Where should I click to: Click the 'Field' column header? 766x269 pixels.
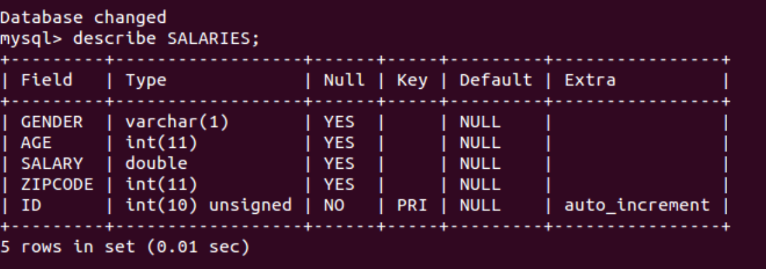(46, 80)
